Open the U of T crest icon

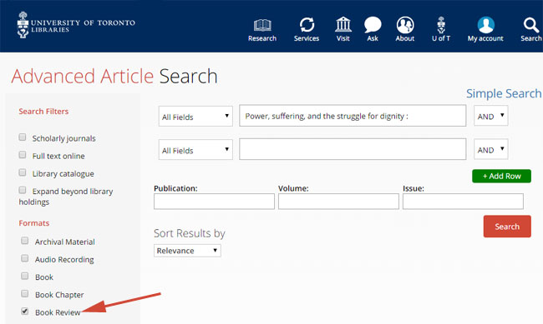[x=441, y=25]
